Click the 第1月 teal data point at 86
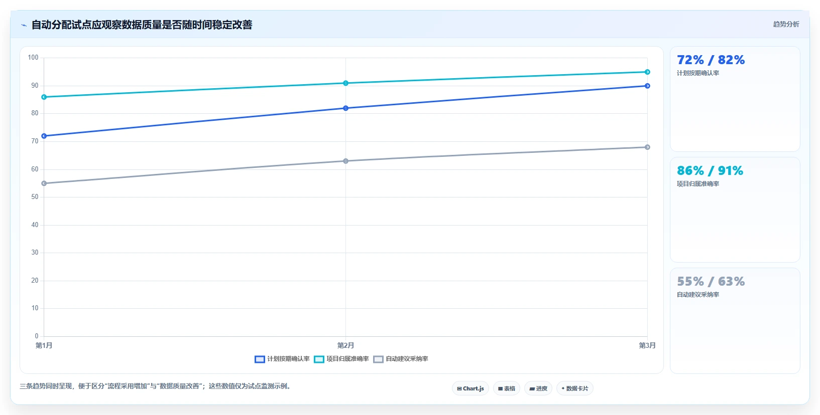820x415 pixels. pos(44,97)
